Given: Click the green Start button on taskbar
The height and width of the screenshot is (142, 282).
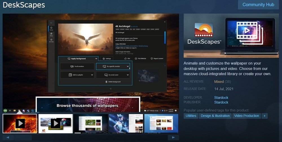Looking at the screenshot, I should click(x=5, y=110).
